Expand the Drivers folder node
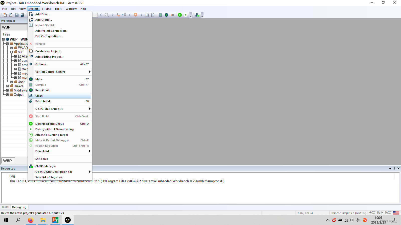This screenshot has width=401, height=225. coord(7,86)
